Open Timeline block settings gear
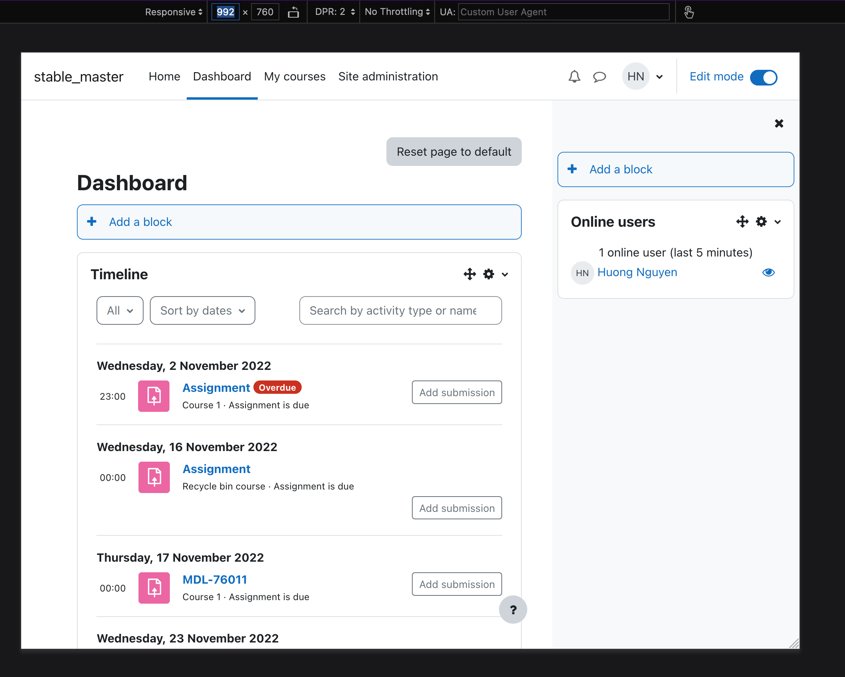The width and height of the screenshot is (845, 677). pyautogui.click(x=489, y=274)
